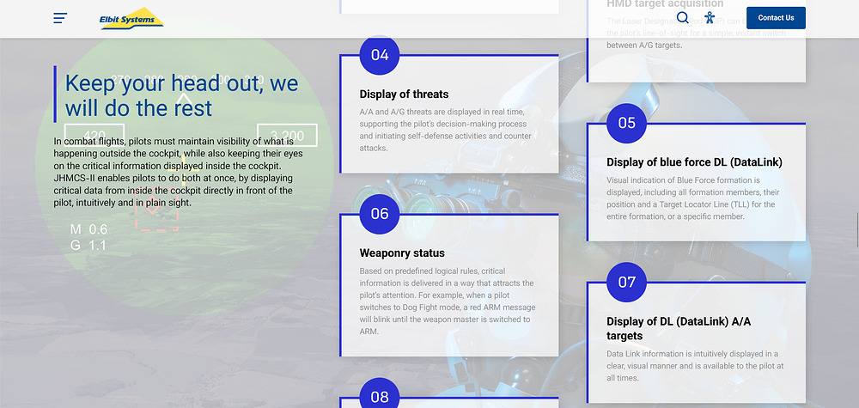This screenshot has height=408, width=859.
Task: Click the 07 number badge
Action: [x=627, y=282]
